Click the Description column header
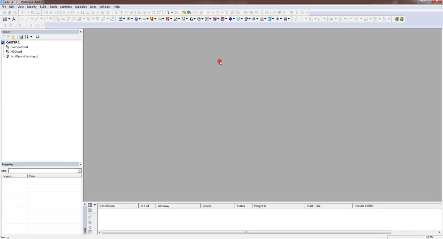This screenshot has height=239, width=443. click(118, 206)
